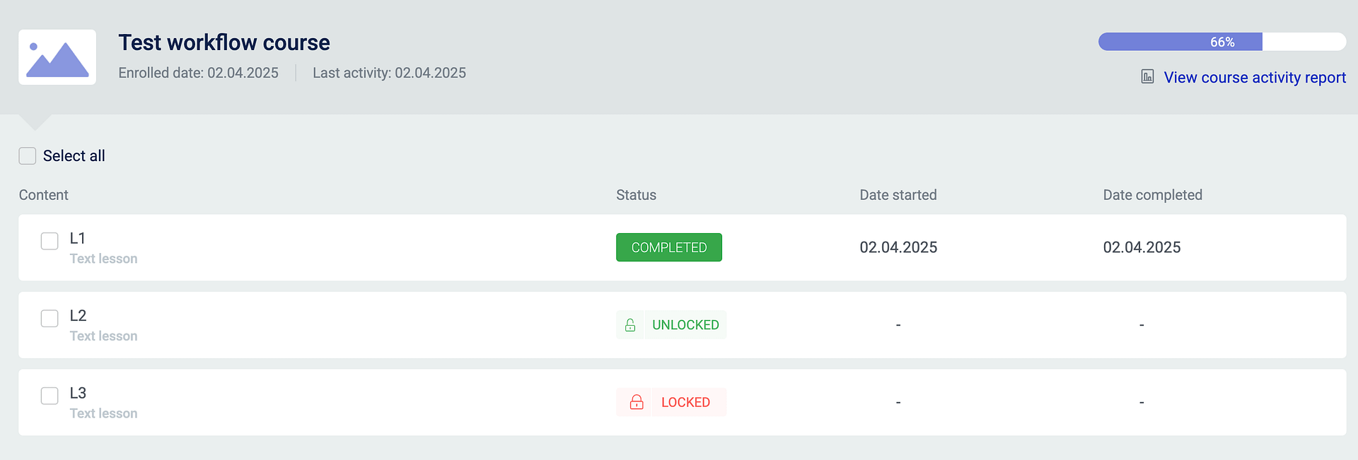Screen dimensions: 1358x460
Task: Click the open padlock icon next to UNLOCKED
Action: pos(630,325)
